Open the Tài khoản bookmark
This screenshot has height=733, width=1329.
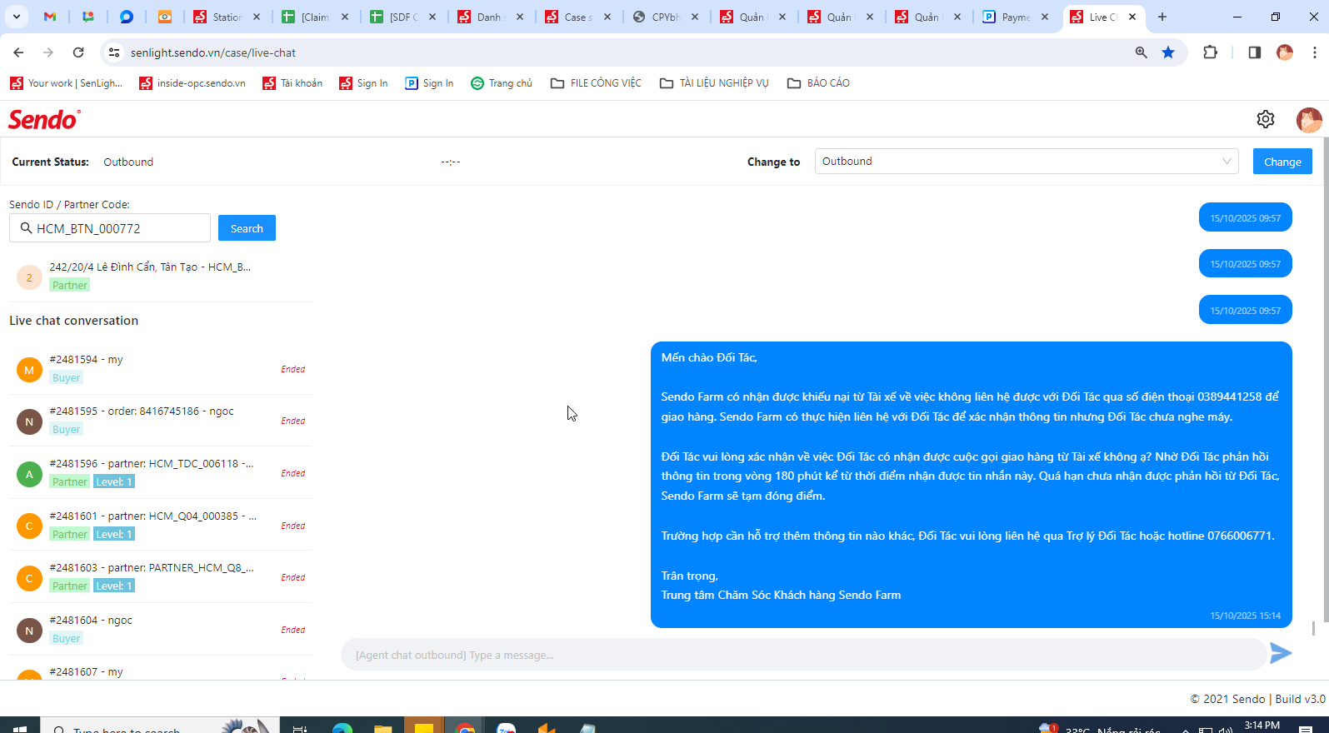pyautogui.click(x=292, y=83)
